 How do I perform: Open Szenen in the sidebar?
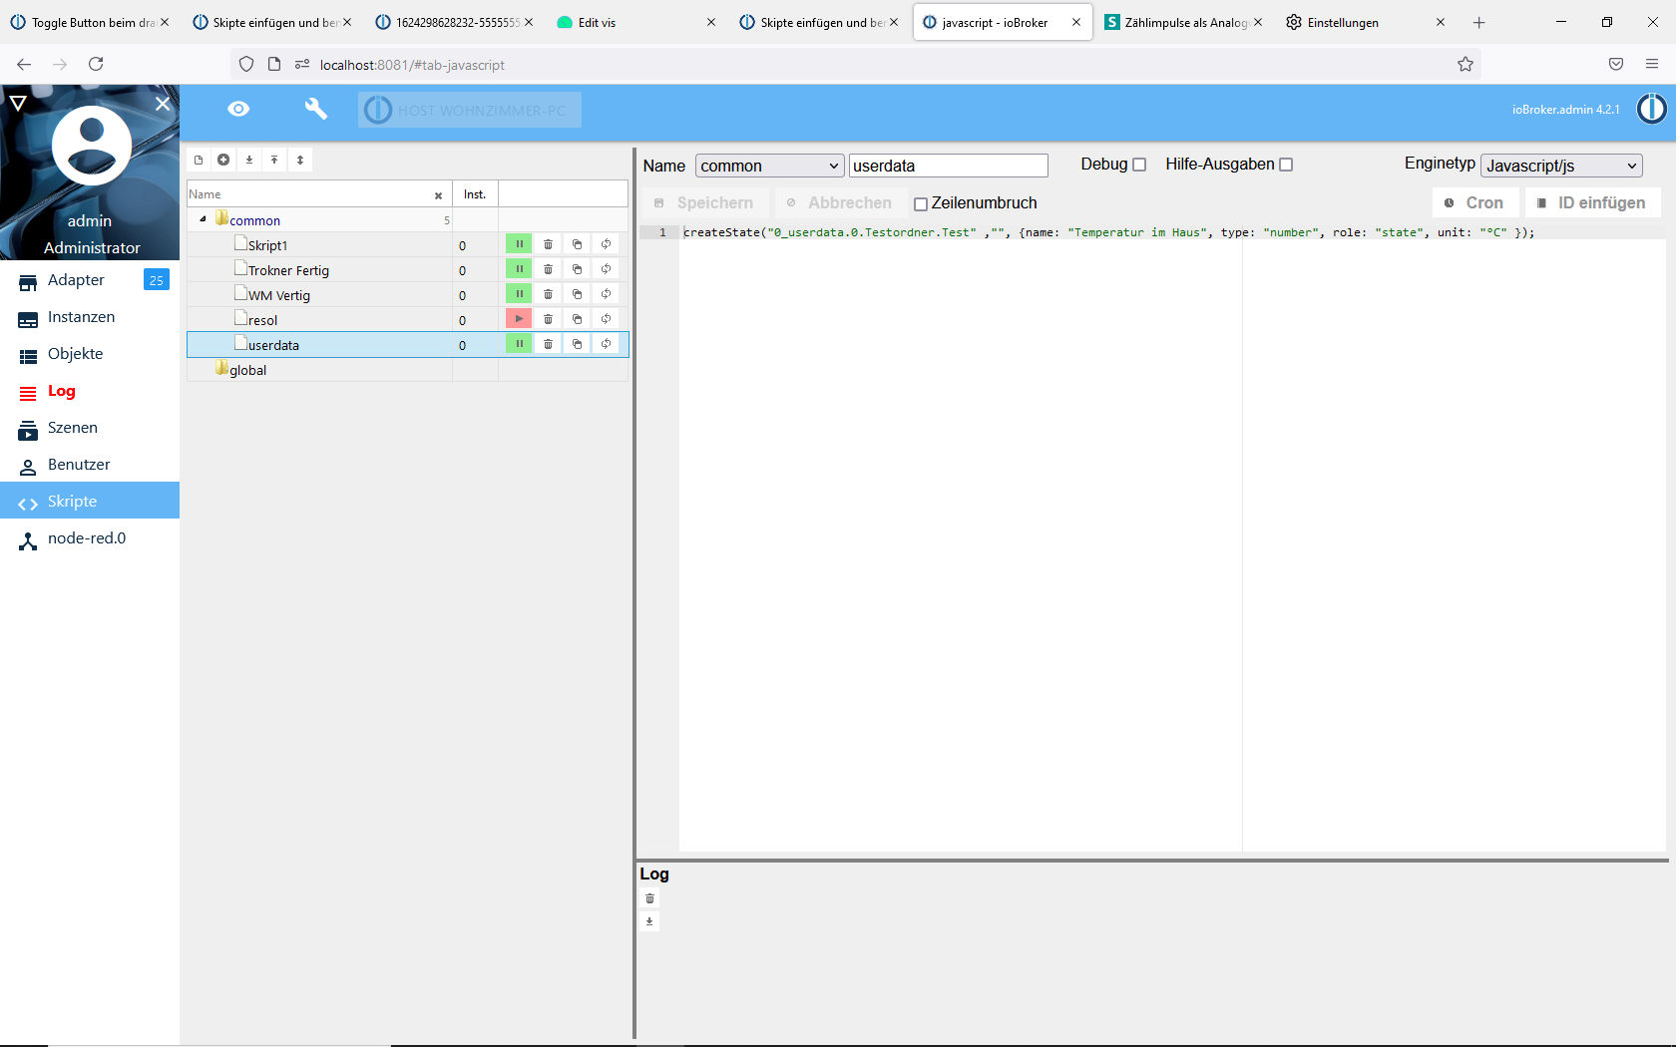[x=90, y=428]
